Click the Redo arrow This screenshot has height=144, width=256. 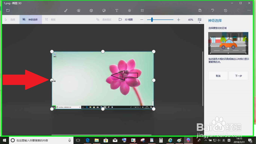(x=238, y=11)
